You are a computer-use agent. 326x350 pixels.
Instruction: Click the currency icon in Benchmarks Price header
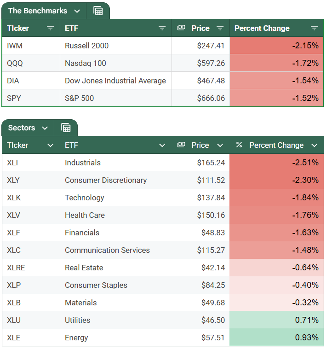click(x=181, y=28)
